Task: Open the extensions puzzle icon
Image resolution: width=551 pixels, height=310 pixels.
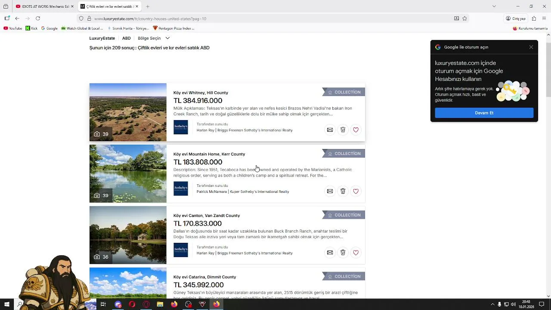Action: [534, 19]
